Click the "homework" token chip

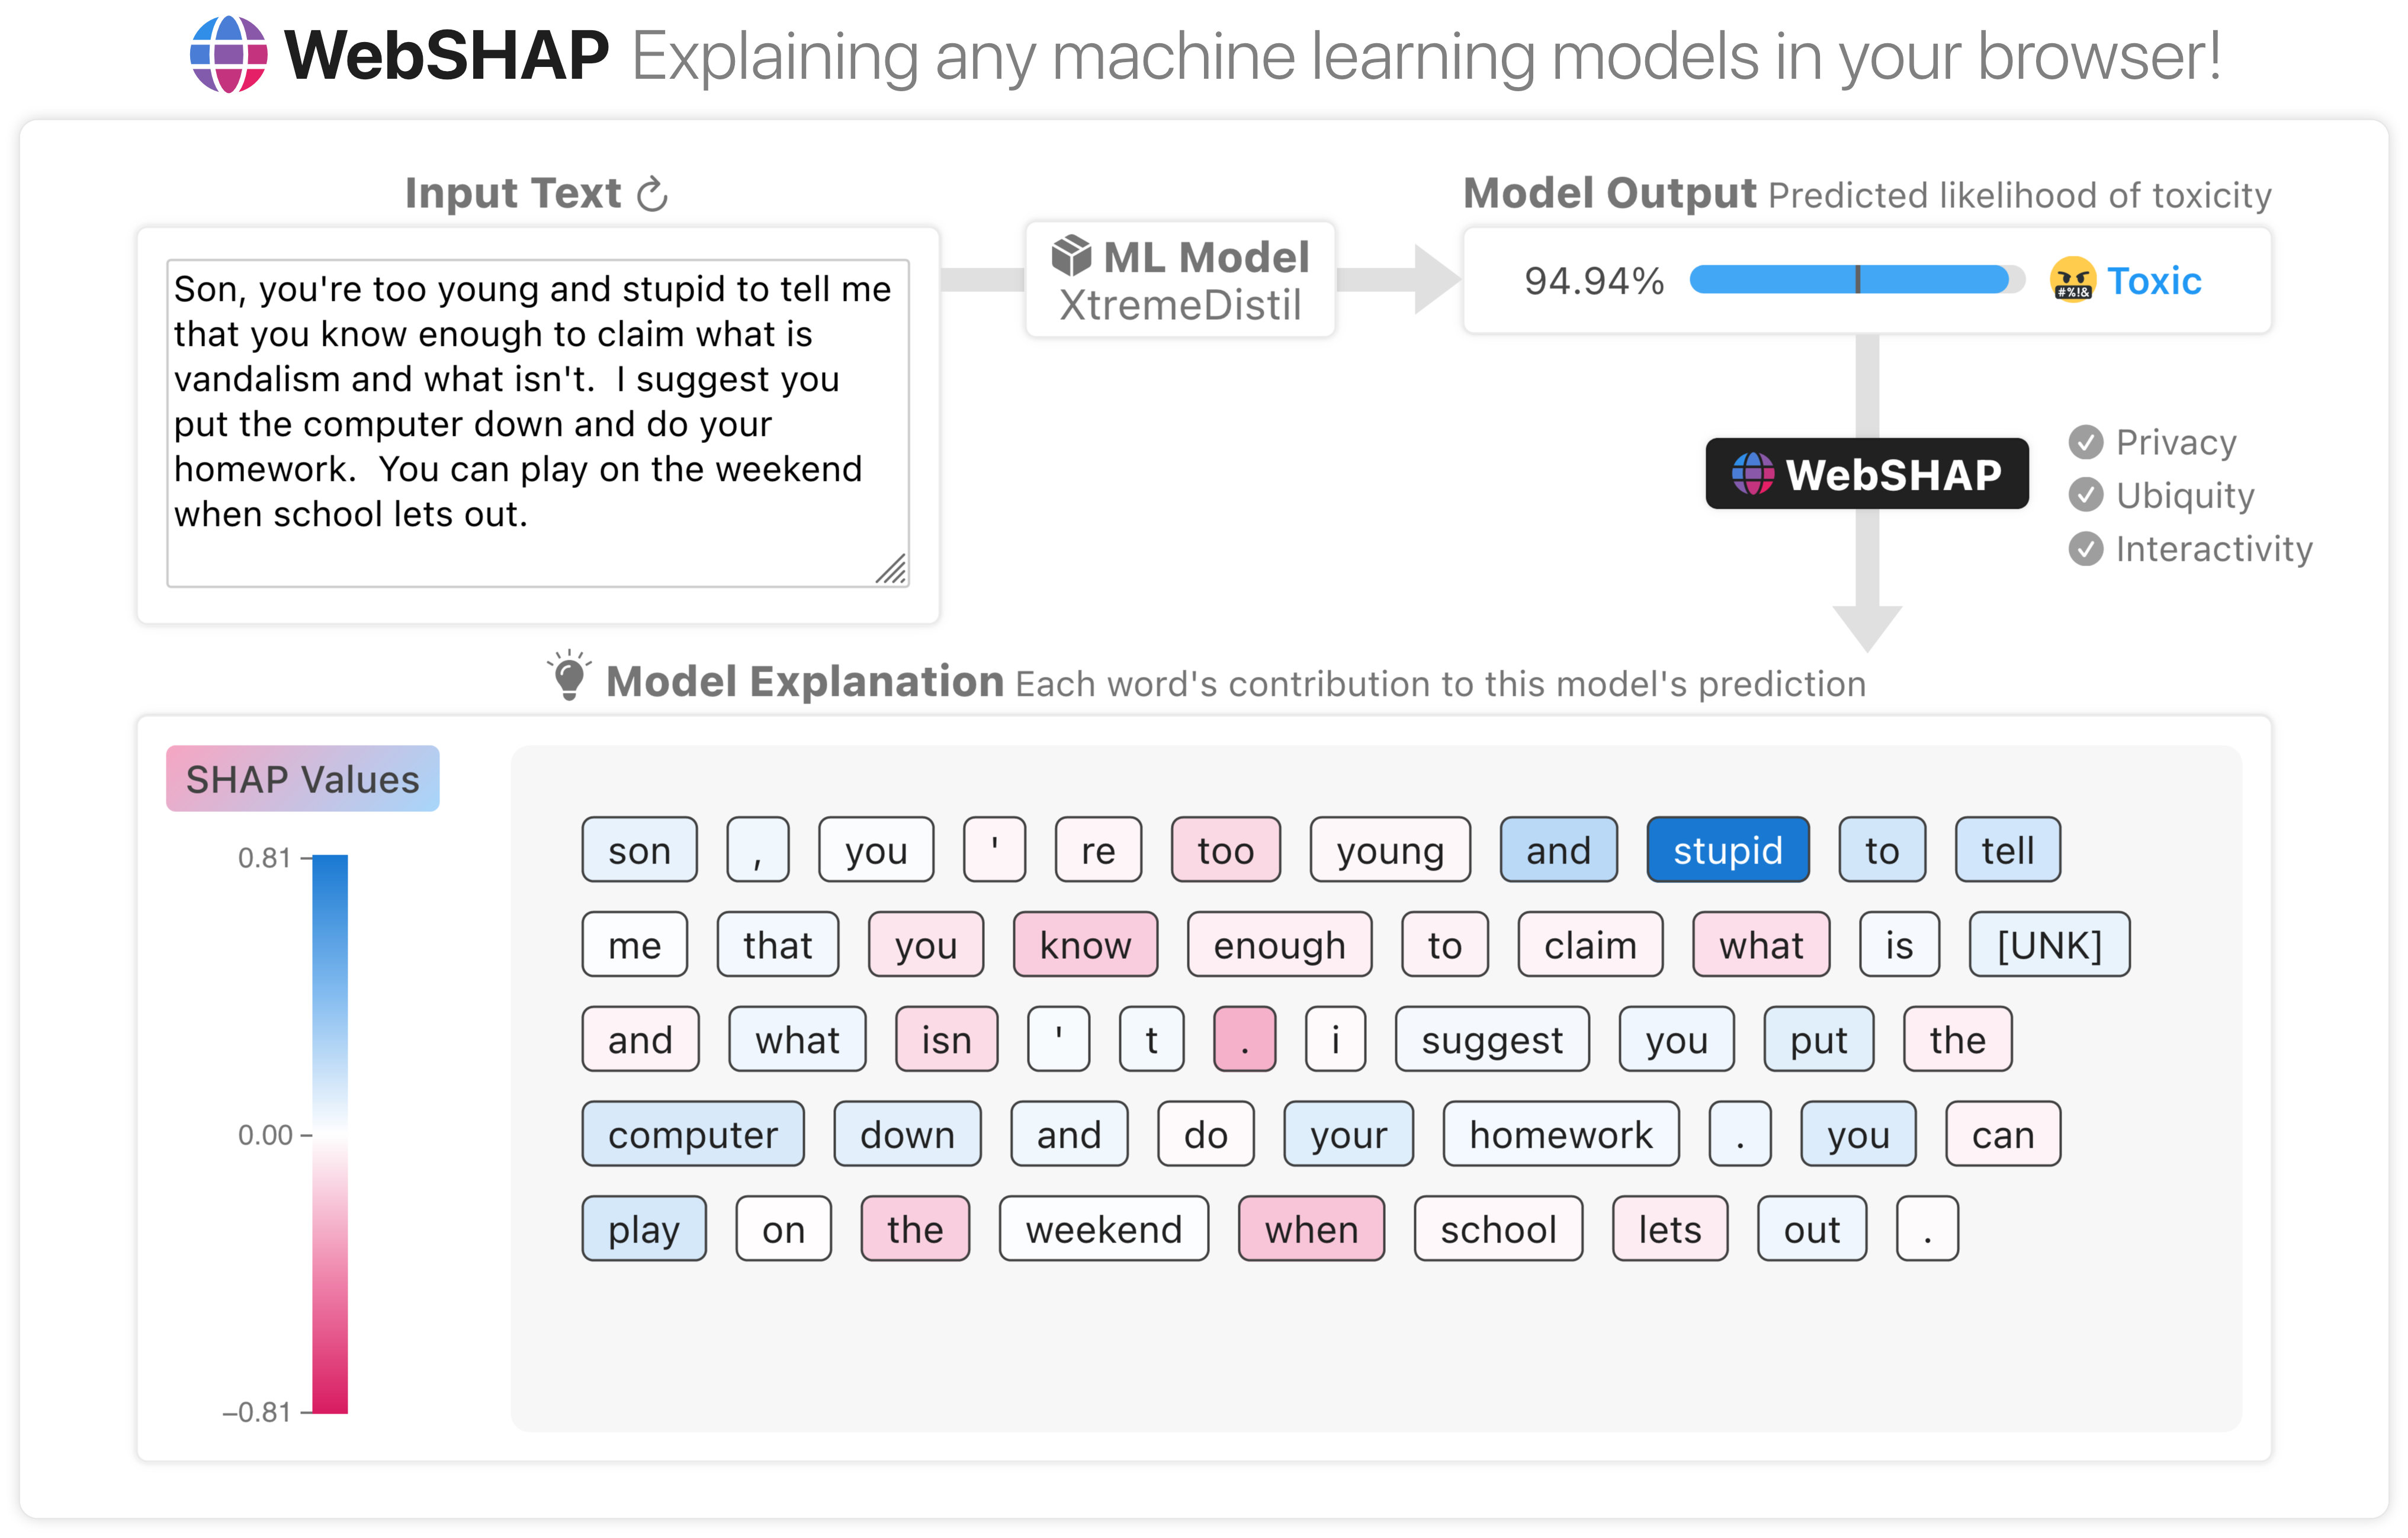[x=1560, y=1134]
